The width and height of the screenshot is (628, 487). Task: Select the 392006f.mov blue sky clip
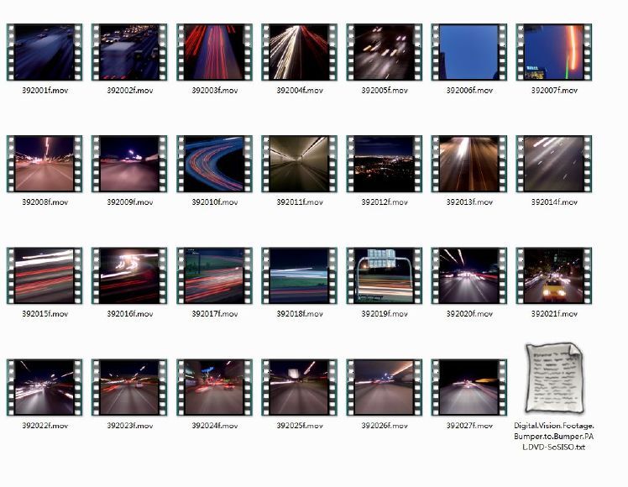pyautogui.click(x=468, y=52)
